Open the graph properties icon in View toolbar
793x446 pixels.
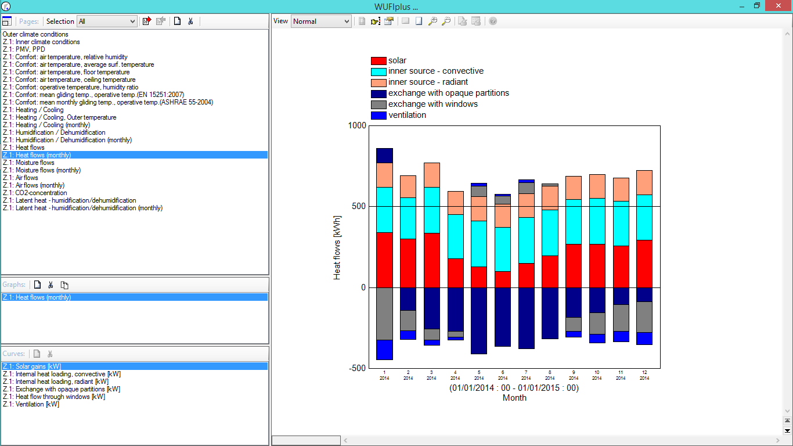(x=388, y=21)
